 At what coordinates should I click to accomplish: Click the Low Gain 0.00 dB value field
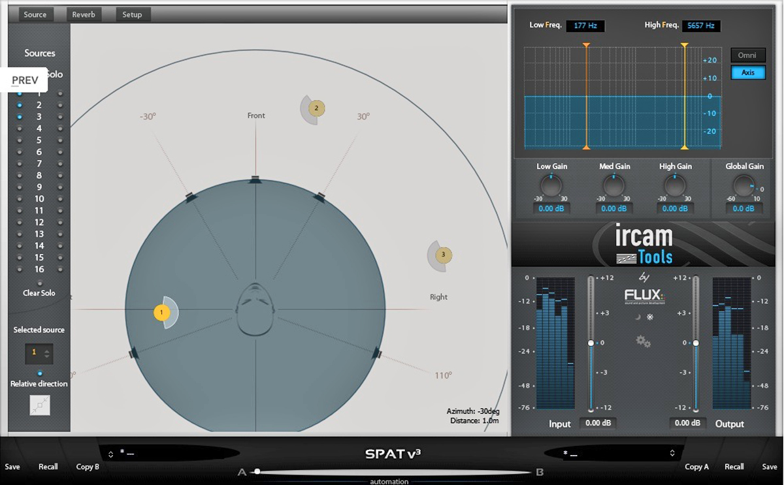(550, 209)
